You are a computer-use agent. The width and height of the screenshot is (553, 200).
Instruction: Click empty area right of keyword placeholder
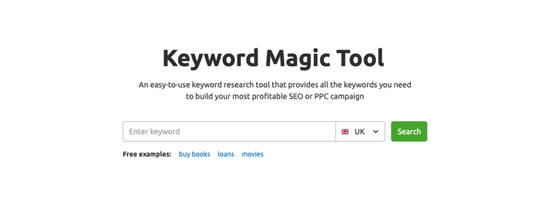(x=257, y=132)
